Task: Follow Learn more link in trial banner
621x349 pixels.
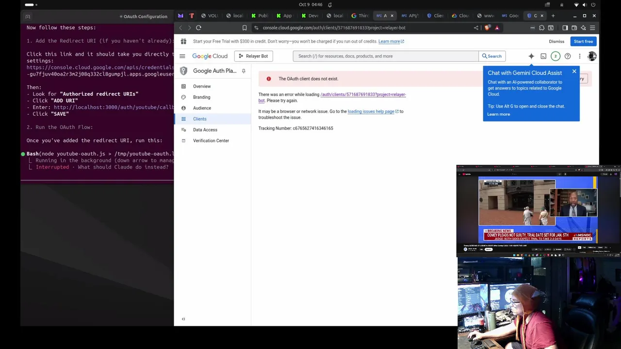Action: tap(391, 41)
